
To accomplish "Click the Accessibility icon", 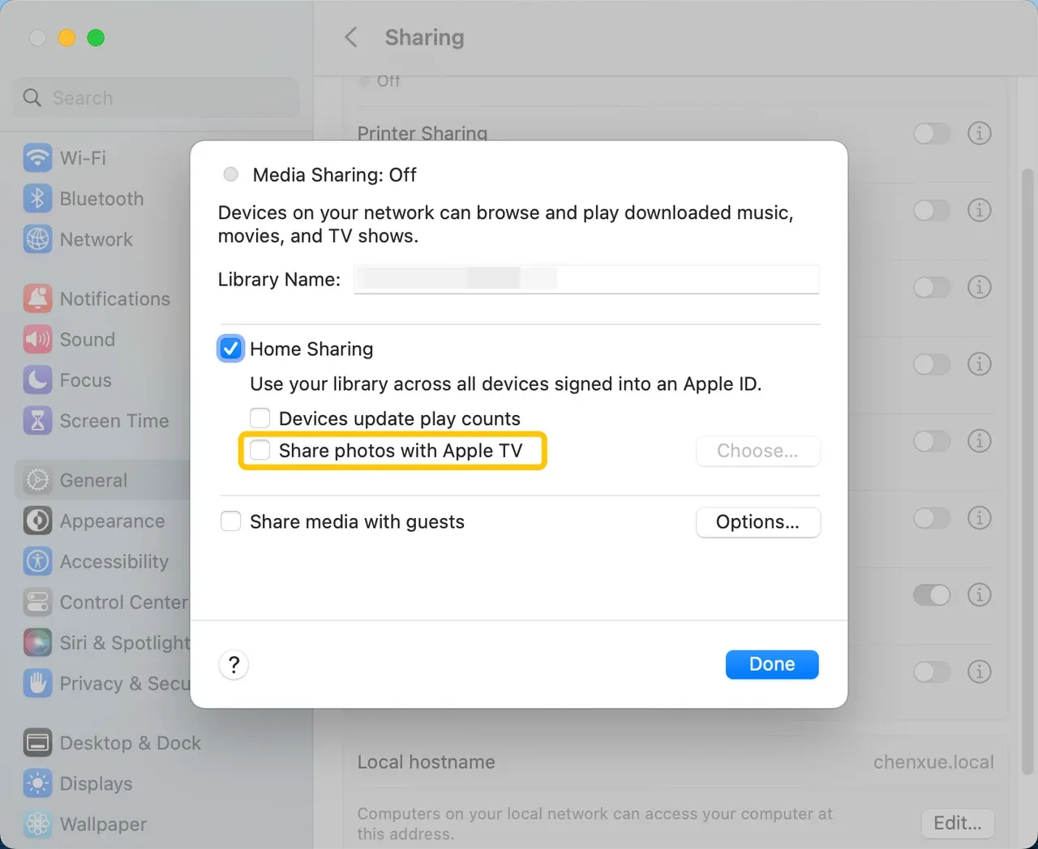I will click(37, 561).
